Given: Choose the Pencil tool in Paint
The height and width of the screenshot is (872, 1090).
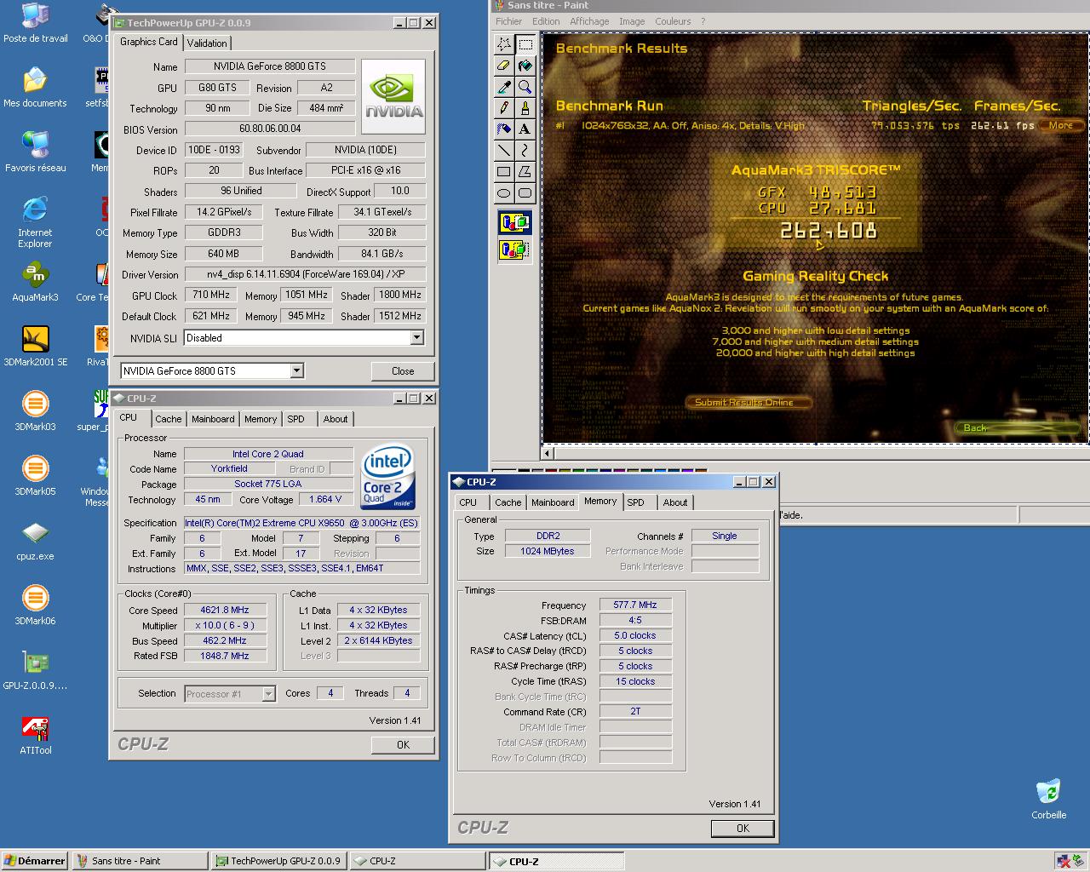Looking at the screenshot, I should click(504, 108).
